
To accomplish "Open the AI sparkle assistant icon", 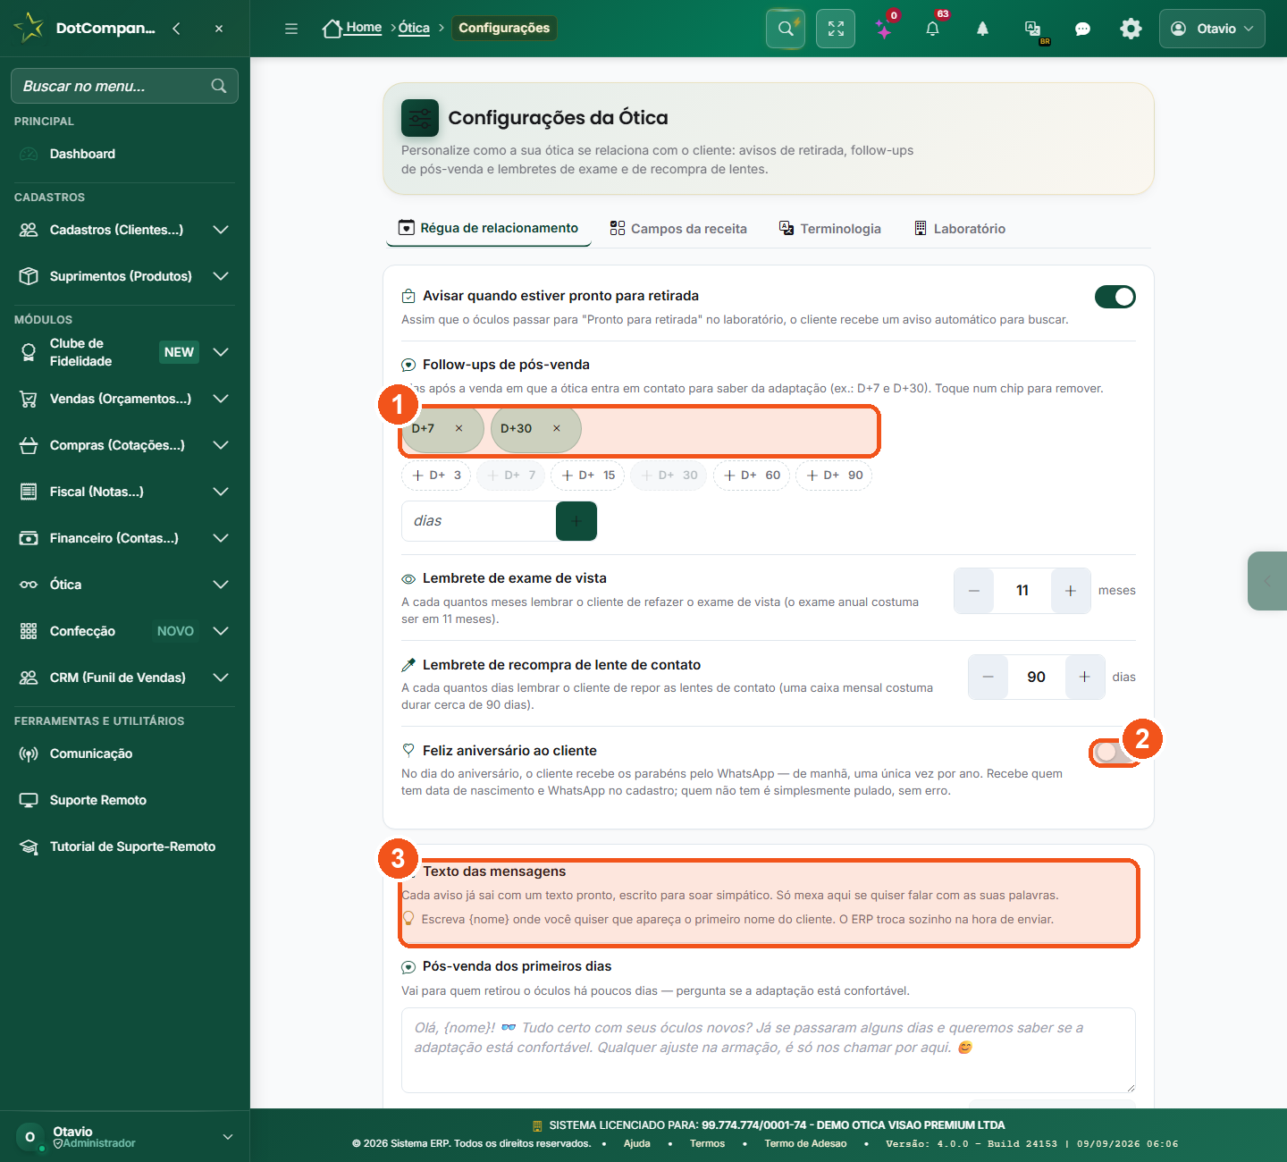I will tap(884, 29).
